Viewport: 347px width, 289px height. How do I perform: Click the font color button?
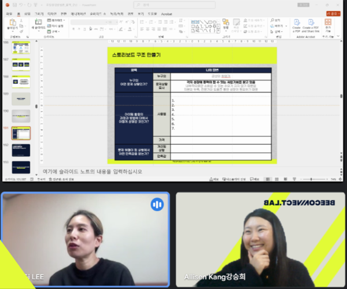(x=130, y=29)
